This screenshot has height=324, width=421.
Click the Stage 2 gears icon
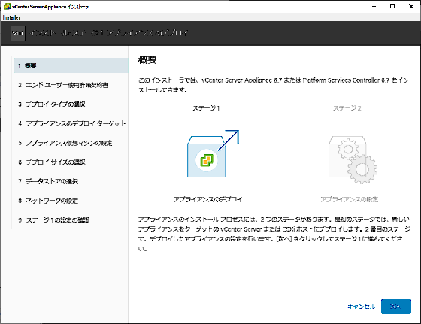[x=353, y=159]
